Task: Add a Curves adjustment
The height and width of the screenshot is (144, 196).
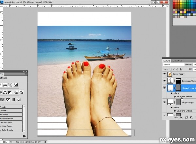Action: (10, 85)
